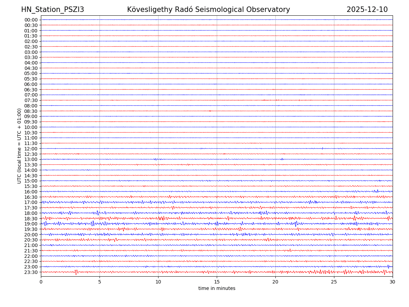Viewport: 409px width, 307px height.
Task: Select the 30 tick on the minutes axis
Action: (x=393, y=282)
